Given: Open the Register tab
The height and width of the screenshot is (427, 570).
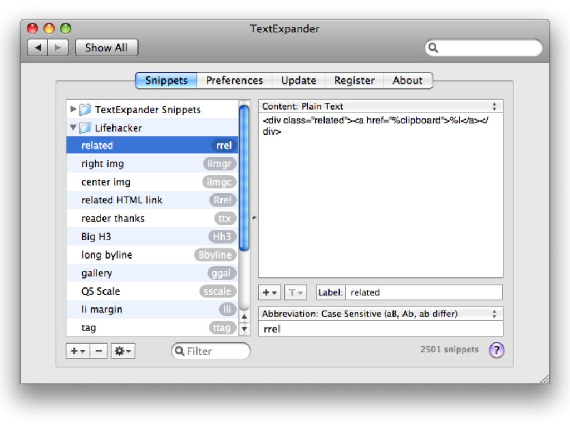Looking at the screenshot, I should [354, 80].
